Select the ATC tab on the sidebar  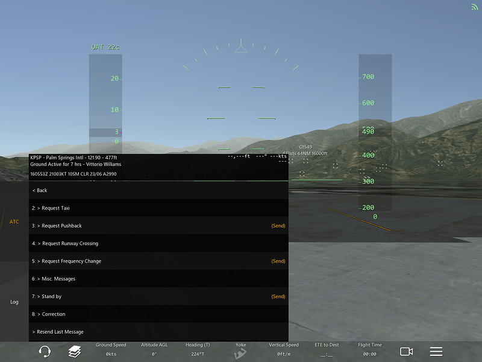[14, 221]
